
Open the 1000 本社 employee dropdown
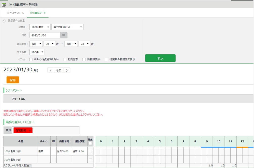click(40, 27)
